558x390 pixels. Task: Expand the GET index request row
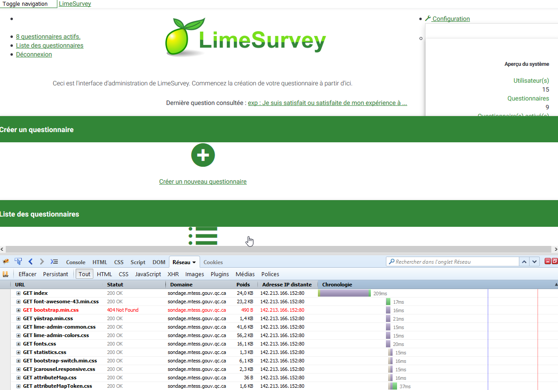(x=19, y=294)
